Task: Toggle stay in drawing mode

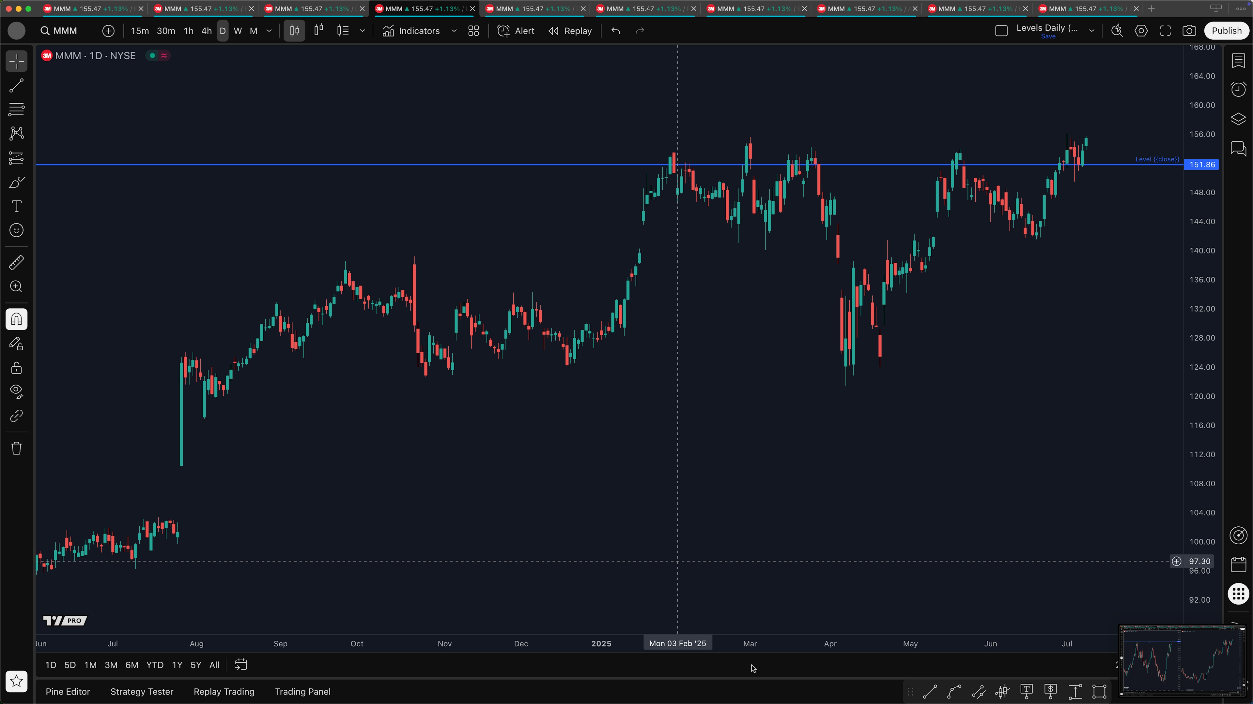Action: pos(17,344)
